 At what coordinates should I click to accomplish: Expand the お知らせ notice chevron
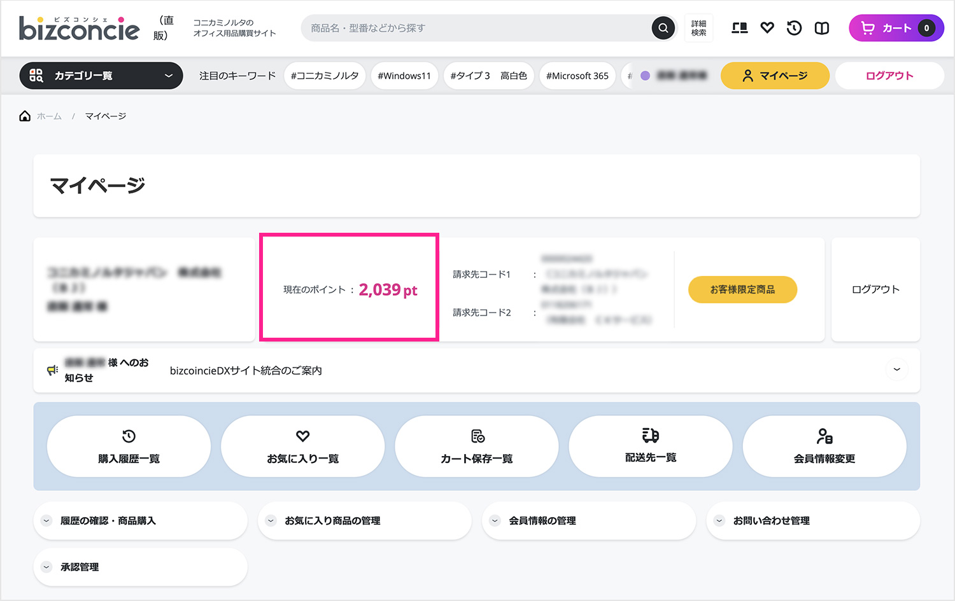coord(896,370)
